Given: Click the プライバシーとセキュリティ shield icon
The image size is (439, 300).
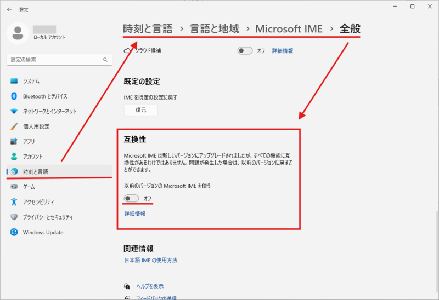Looking at the screenshot, I should pos(14,217).
